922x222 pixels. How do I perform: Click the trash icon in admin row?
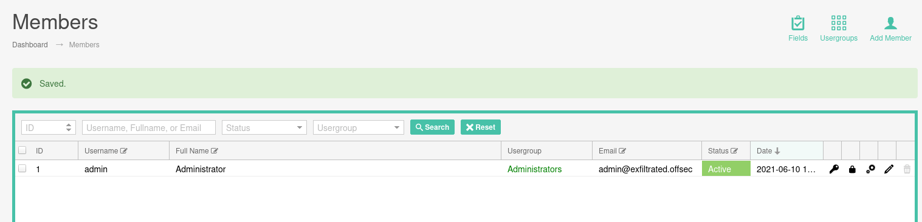click(x=907, y=169)
